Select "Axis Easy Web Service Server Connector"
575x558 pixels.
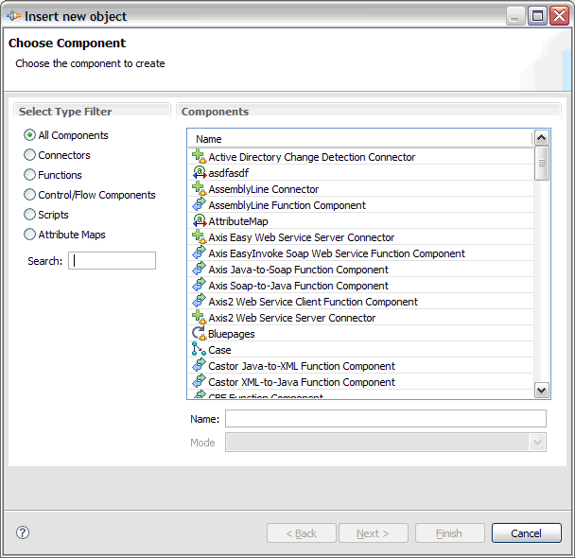click(x=361, y=237)
